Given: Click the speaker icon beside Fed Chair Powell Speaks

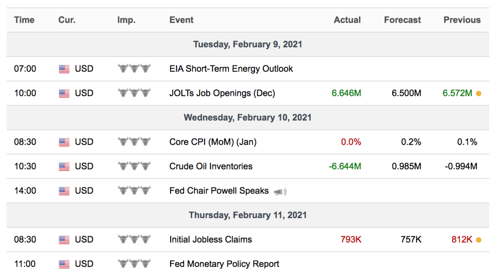Looking at the screenshot, I should pos(280,192).
